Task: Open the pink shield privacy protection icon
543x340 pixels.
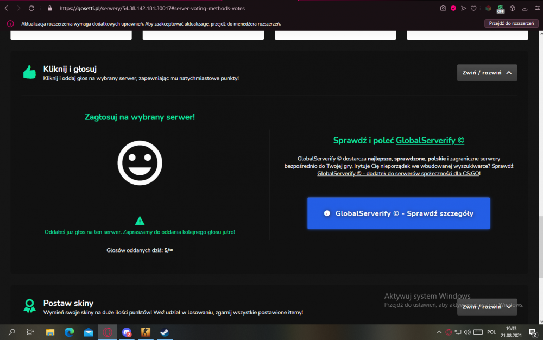Action: (x=453, y=8)
